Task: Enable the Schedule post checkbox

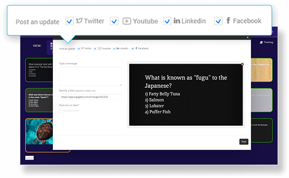Action: point(61,111)
